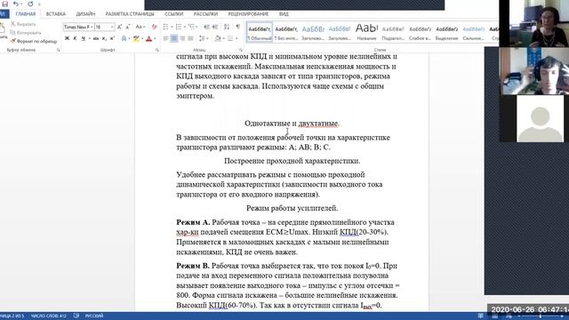The height and width of the screenshot is (320, 569).
Task: Apply red font color
Action: point(148,38)
